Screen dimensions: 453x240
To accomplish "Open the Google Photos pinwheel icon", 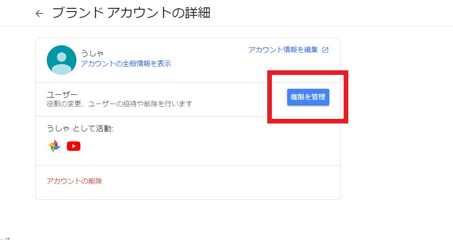I will point(54,146).
